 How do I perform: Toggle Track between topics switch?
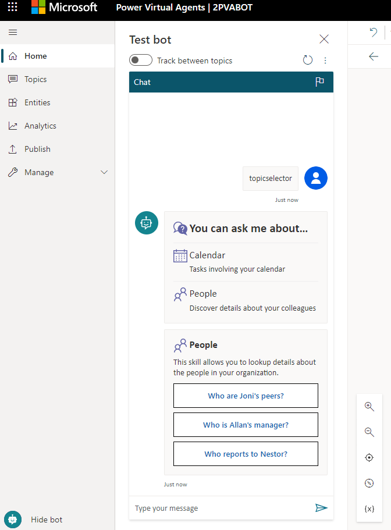[x=141, y=60]
